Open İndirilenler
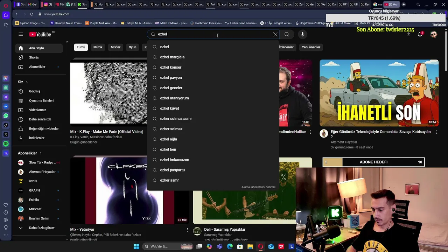 39,138
